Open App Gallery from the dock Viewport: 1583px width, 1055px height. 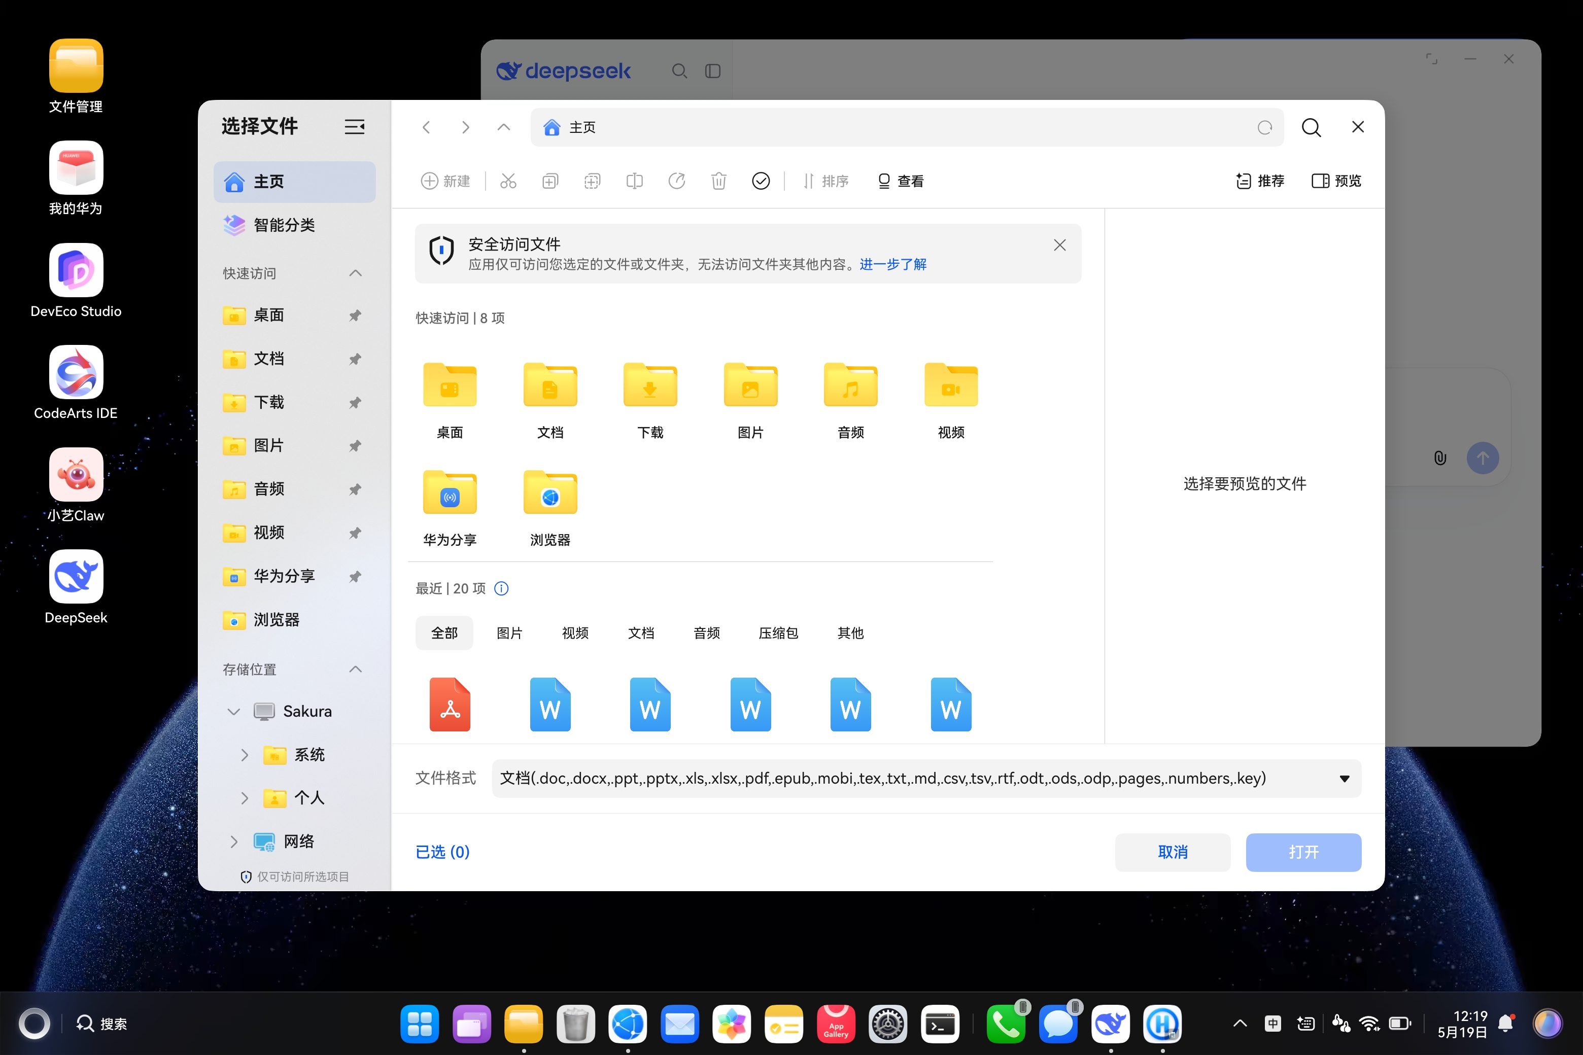coord(836,1024)
